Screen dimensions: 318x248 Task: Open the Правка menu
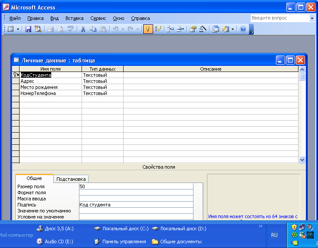tap(36, 18)
